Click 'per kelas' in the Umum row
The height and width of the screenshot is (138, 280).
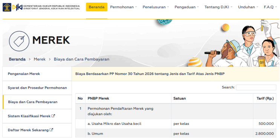[x=181, y=133]
